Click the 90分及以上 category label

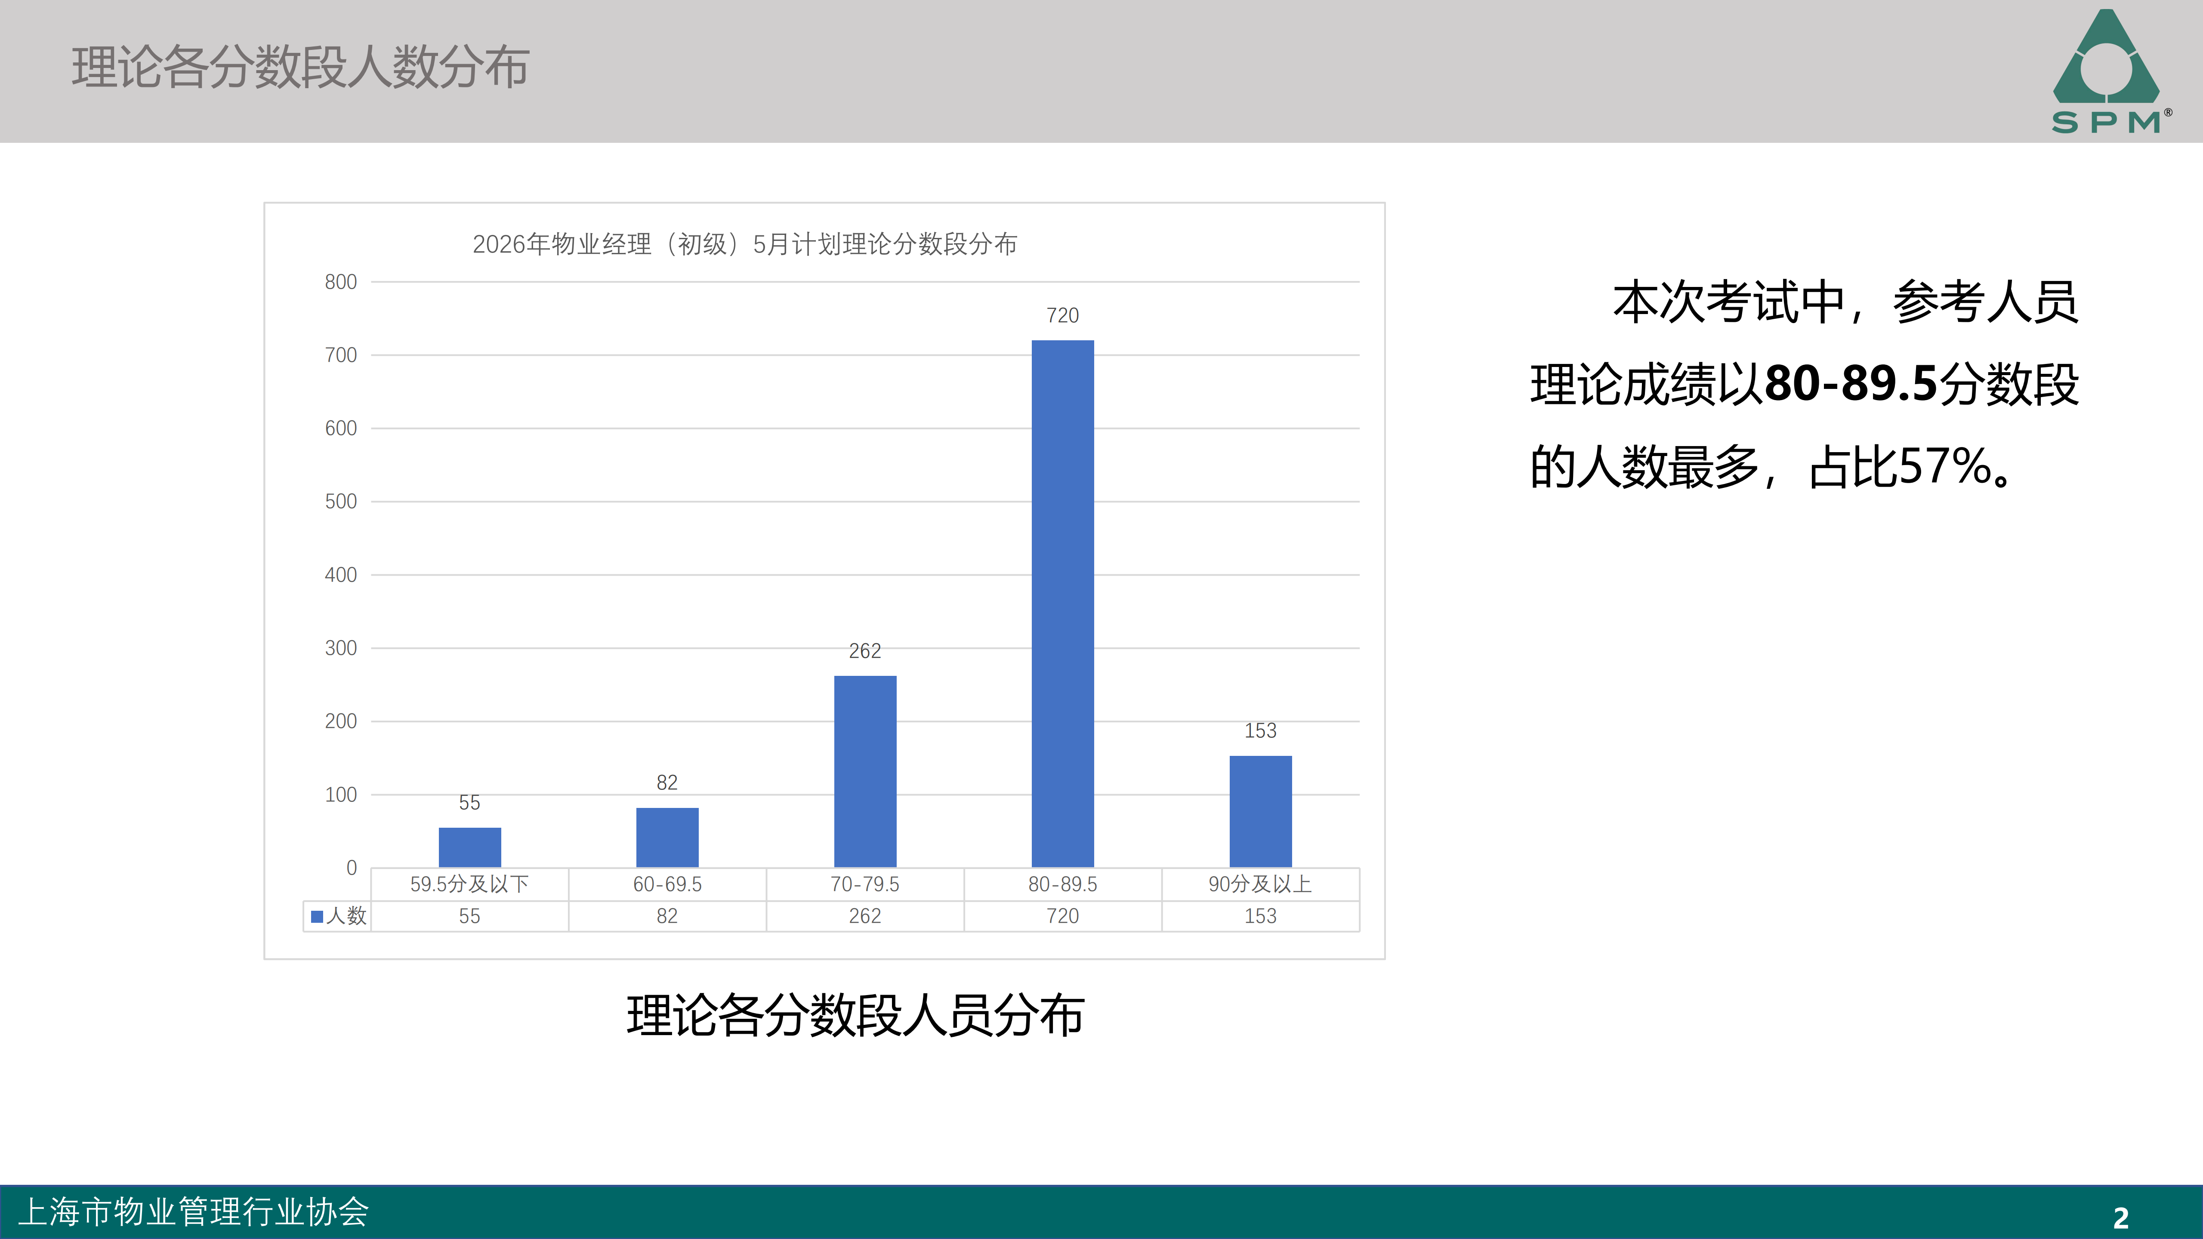click(1261, 884)
